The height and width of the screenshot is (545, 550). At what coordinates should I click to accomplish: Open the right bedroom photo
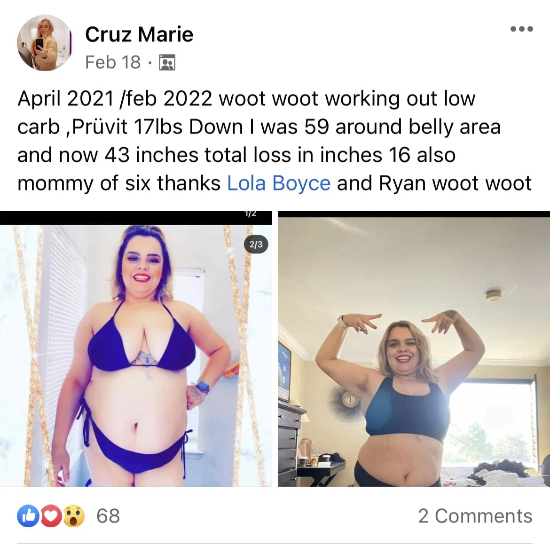tap(414, 352)
